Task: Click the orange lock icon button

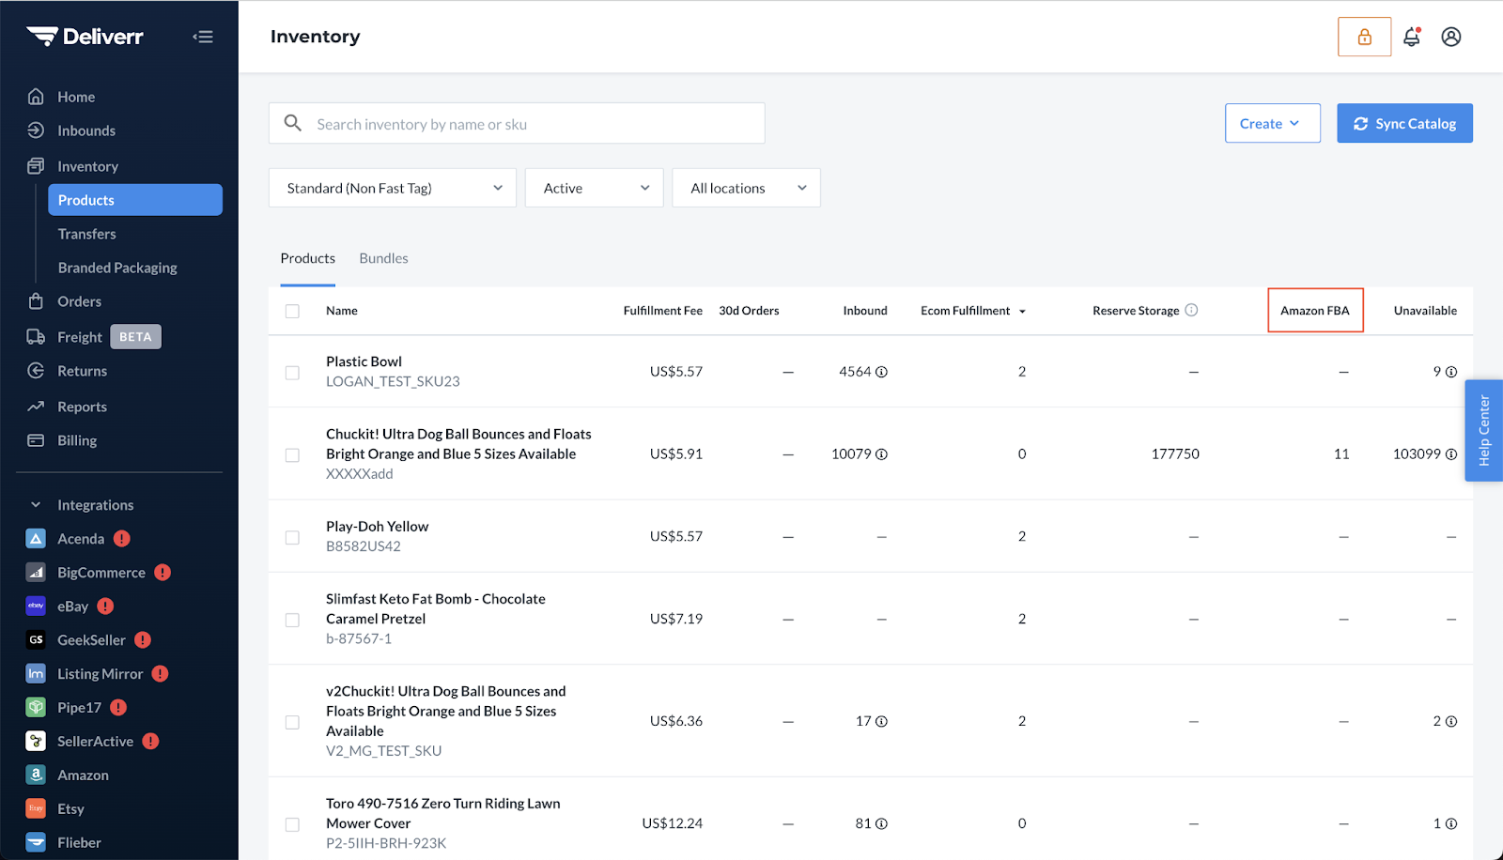Action: coord(1364,37)
